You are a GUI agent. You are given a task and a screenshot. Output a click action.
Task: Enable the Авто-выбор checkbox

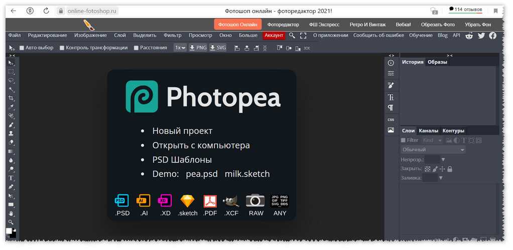click(22, 48)
